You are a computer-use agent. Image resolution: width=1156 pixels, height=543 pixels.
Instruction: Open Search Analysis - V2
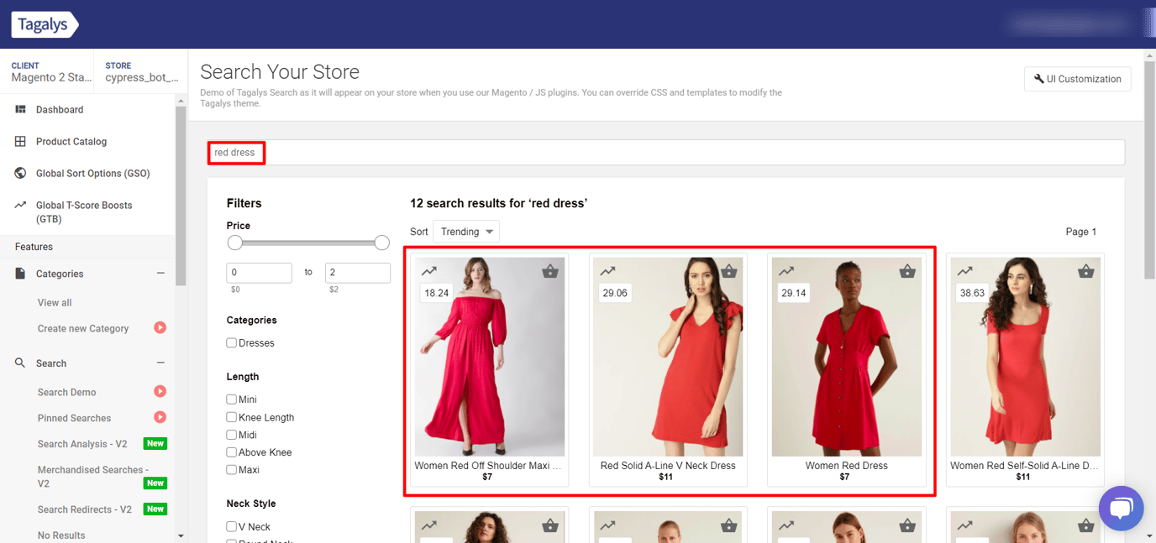[x=82, y=444]
